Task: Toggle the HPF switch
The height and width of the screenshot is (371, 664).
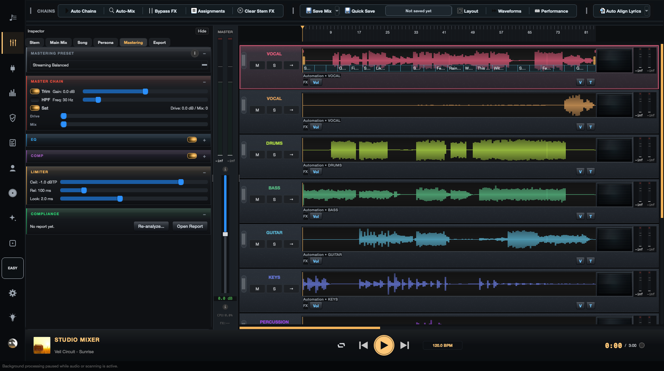Action: tap(35, 100)
